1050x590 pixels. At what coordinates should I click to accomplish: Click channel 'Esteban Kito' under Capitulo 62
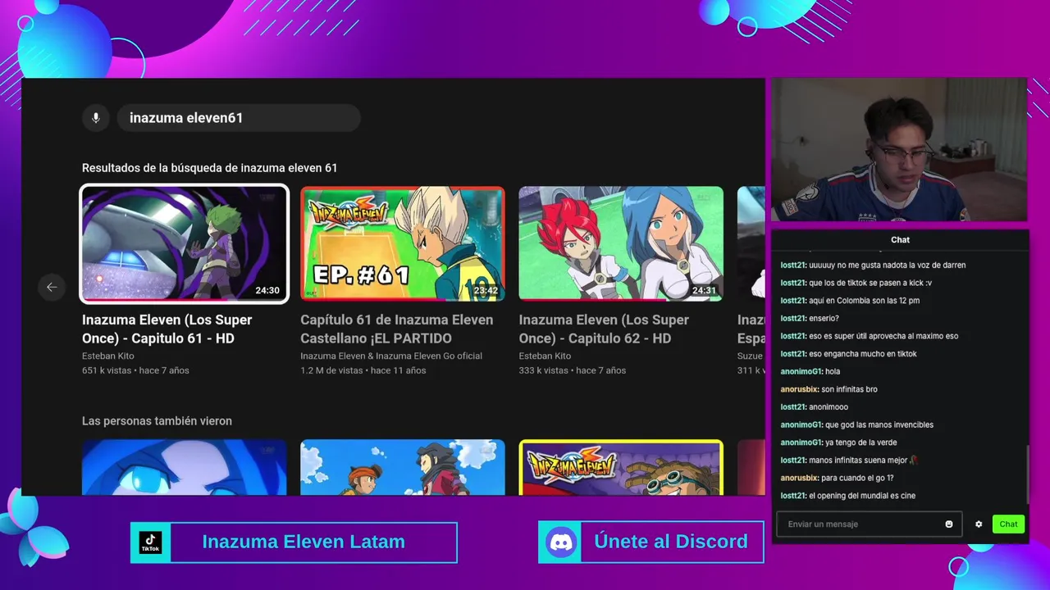545,356
